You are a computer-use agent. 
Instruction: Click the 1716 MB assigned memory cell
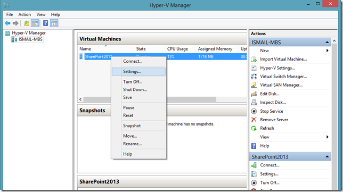pos(206,57)
